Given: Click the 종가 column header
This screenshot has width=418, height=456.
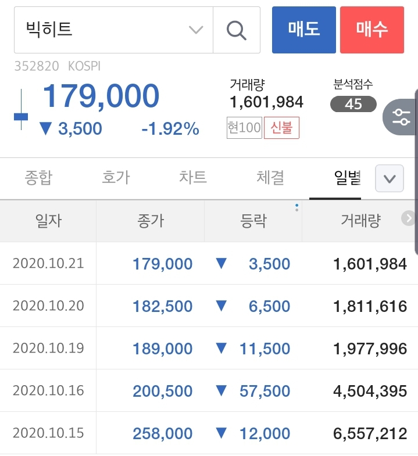Looking at the screenshot, I should [x=150, y=221].
